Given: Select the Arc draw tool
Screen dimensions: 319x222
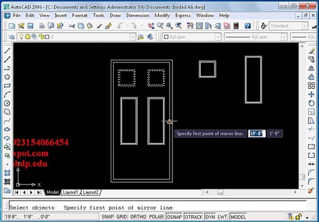Looking at the screenshot, I should [x=7, y=94].
